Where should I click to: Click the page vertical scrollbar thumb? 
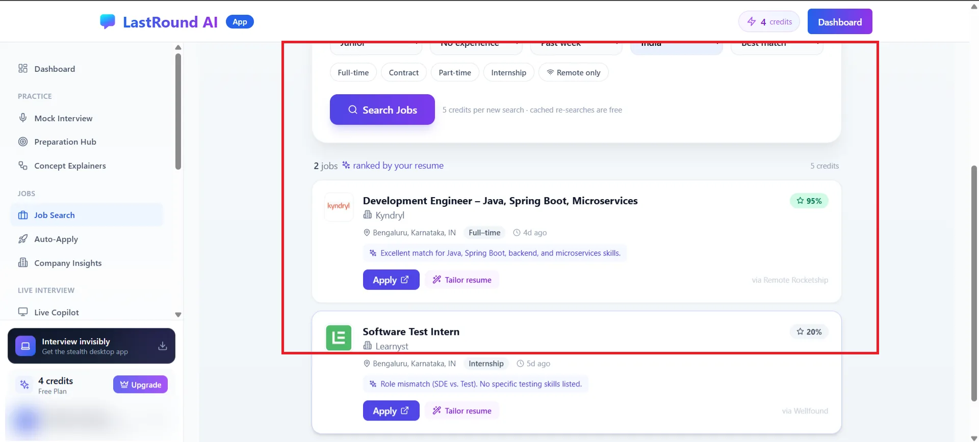pos(974,283)
